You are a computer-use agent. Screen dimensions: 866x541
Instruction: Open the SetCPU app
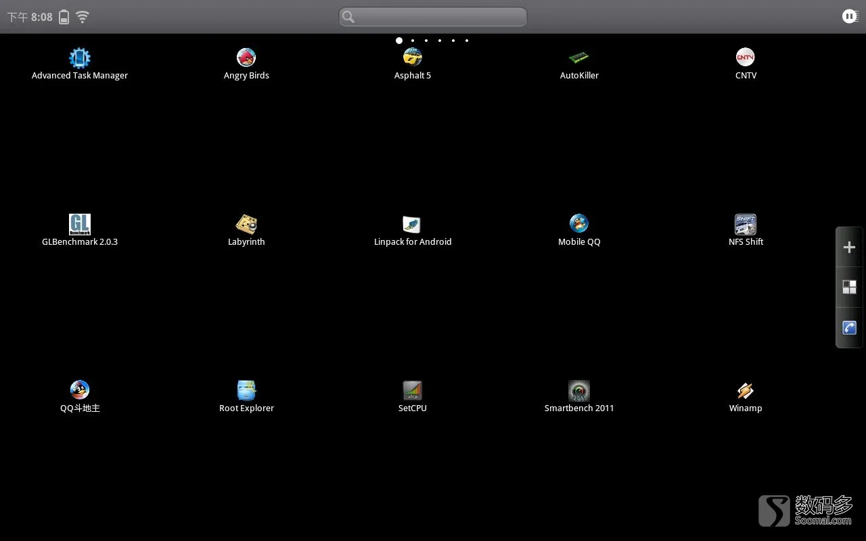413,397
